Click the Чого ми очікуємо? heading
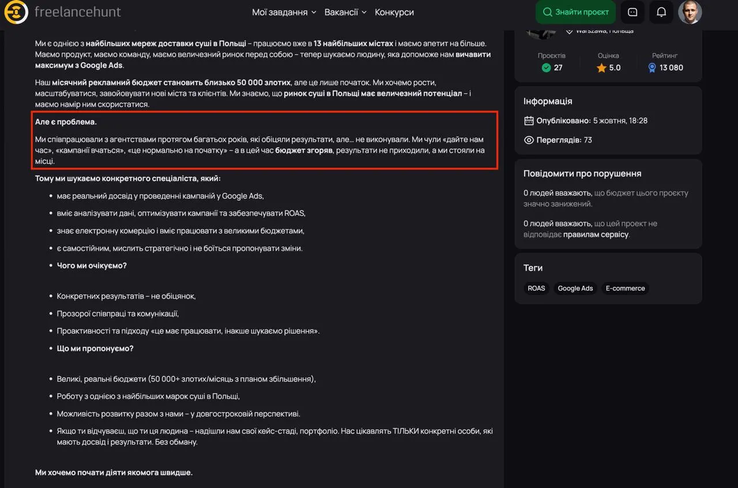Screen dimensions: 738x488 tap(92, 266)
